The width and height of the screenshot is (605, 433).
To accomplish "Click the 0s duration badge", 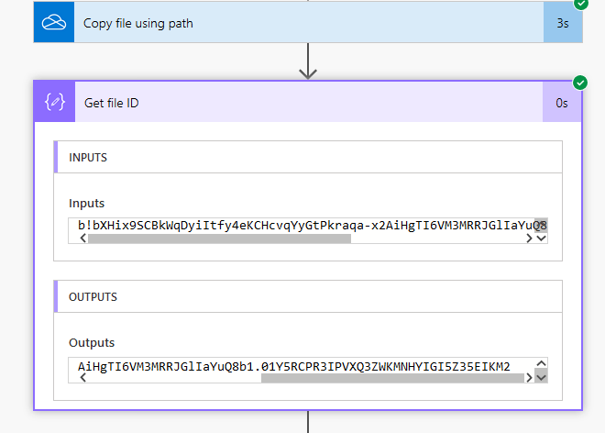I will point(562,103).
